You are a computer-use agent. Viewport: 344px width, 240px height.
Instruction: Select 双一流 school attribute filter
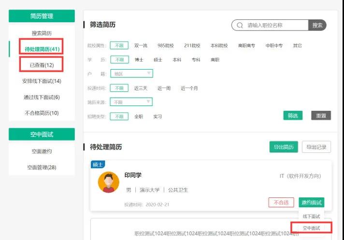pyautogui.click(x=141, y=45)
